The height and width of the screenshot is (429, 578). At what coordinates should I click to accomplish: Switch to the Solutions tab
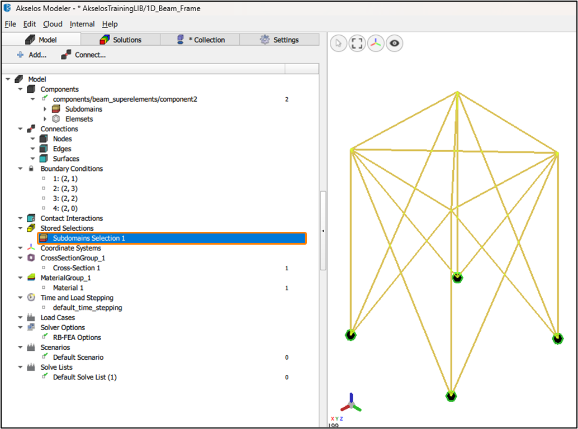coord(121,40)
